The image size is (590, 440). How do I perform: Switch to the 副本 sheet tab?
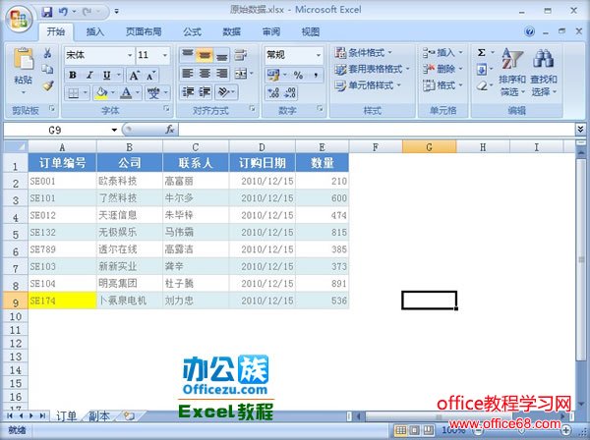coord(99,416)
